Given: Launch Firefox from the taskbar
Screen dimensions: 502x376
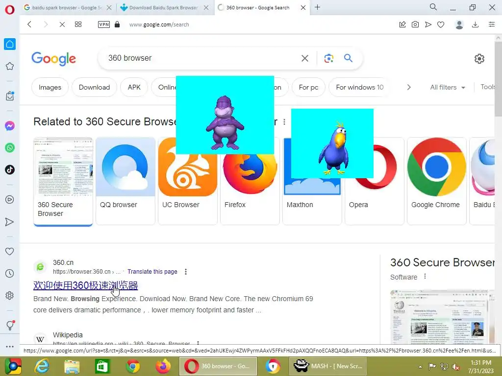Looking at the screenshot, I should coord(163,366).
